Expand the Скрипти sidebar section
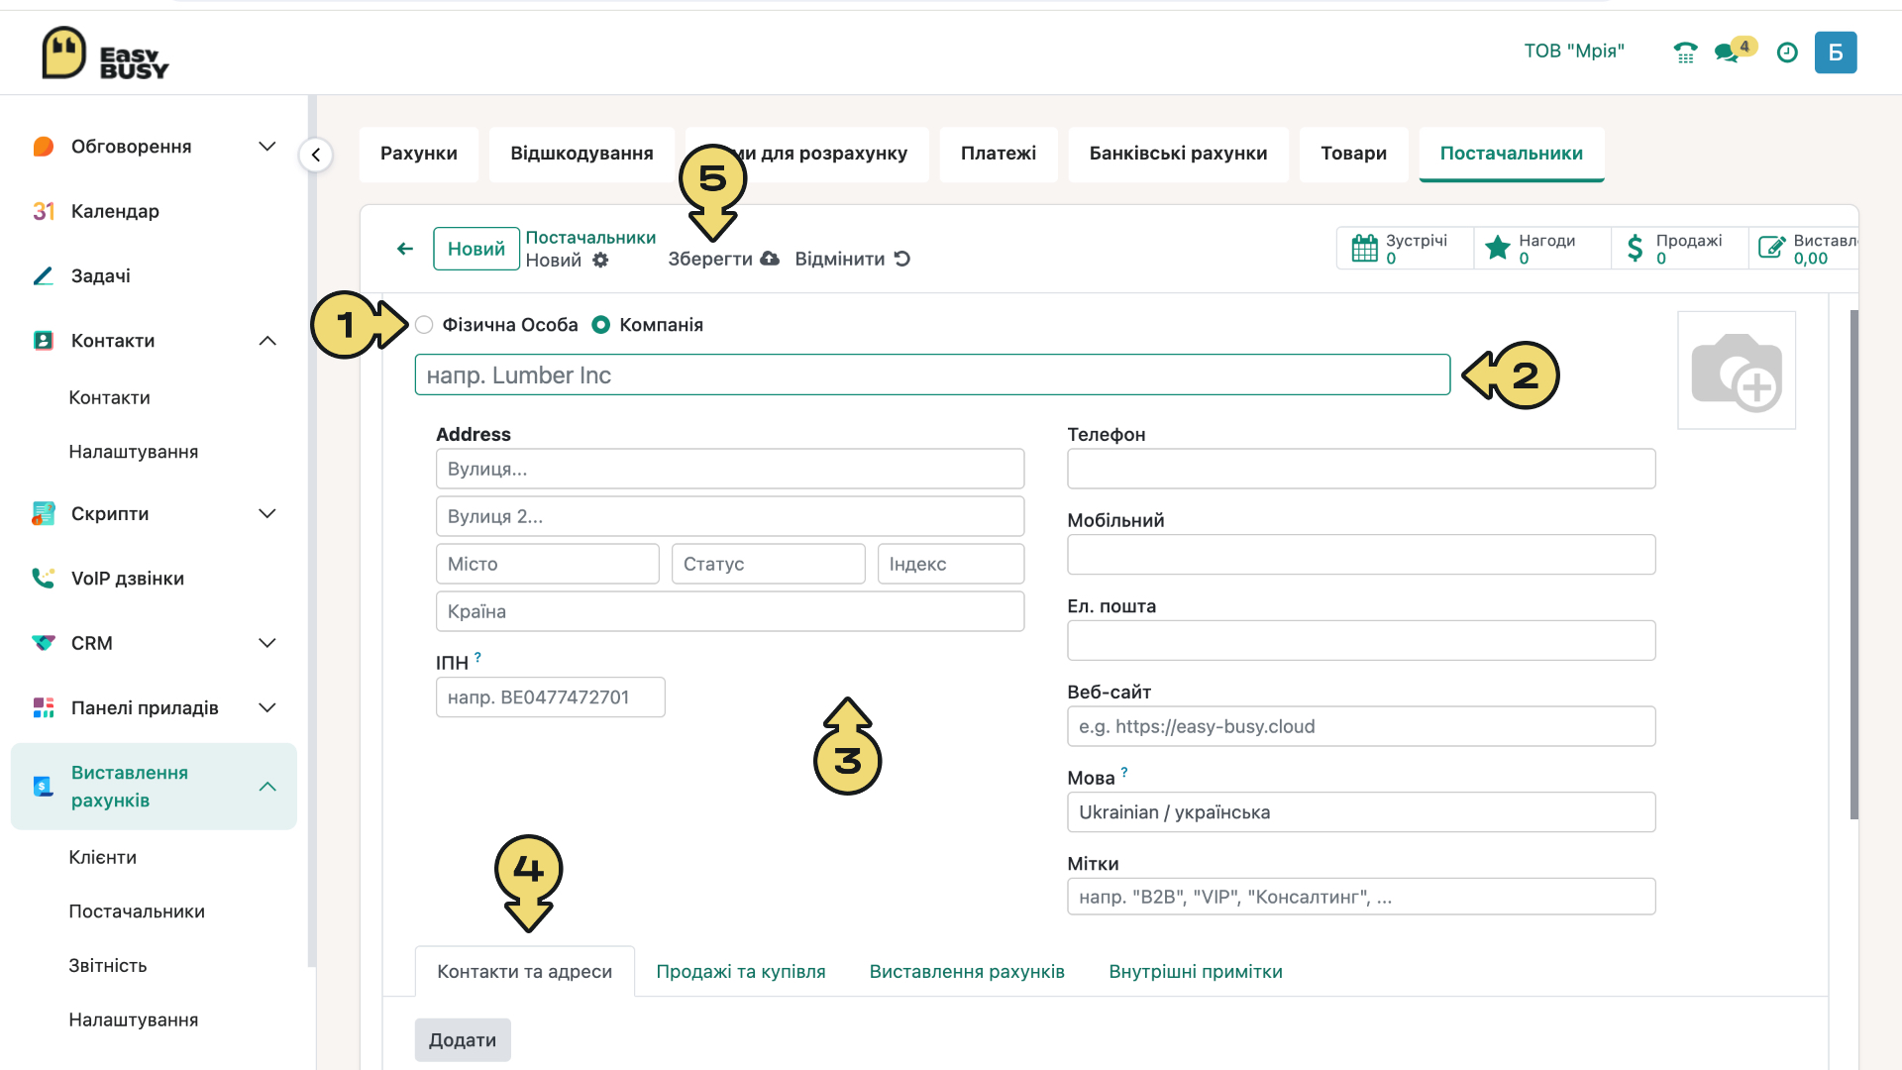Screen dimensions: 1902x1070 pyautogui.click(x=266, y=513)
